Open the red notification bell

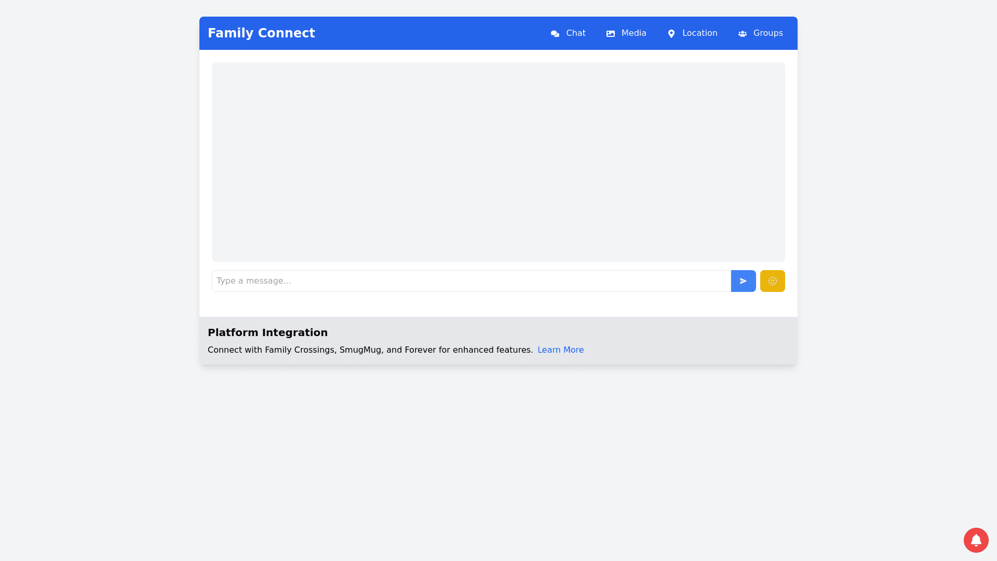(976, 540)
